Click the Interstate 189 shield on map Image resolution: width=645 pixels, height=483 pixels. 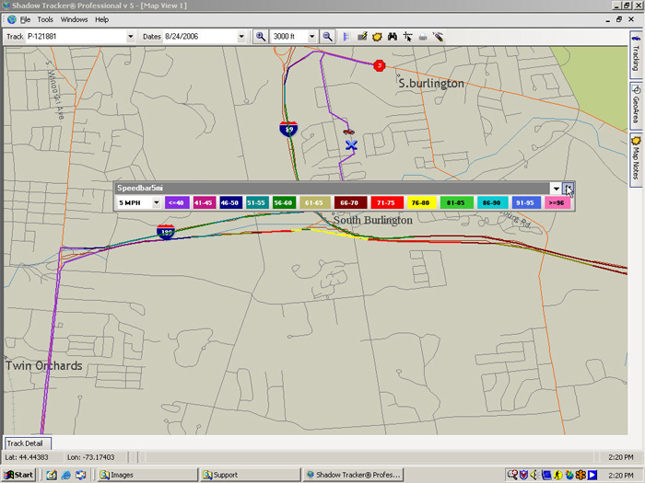(166, 232)
